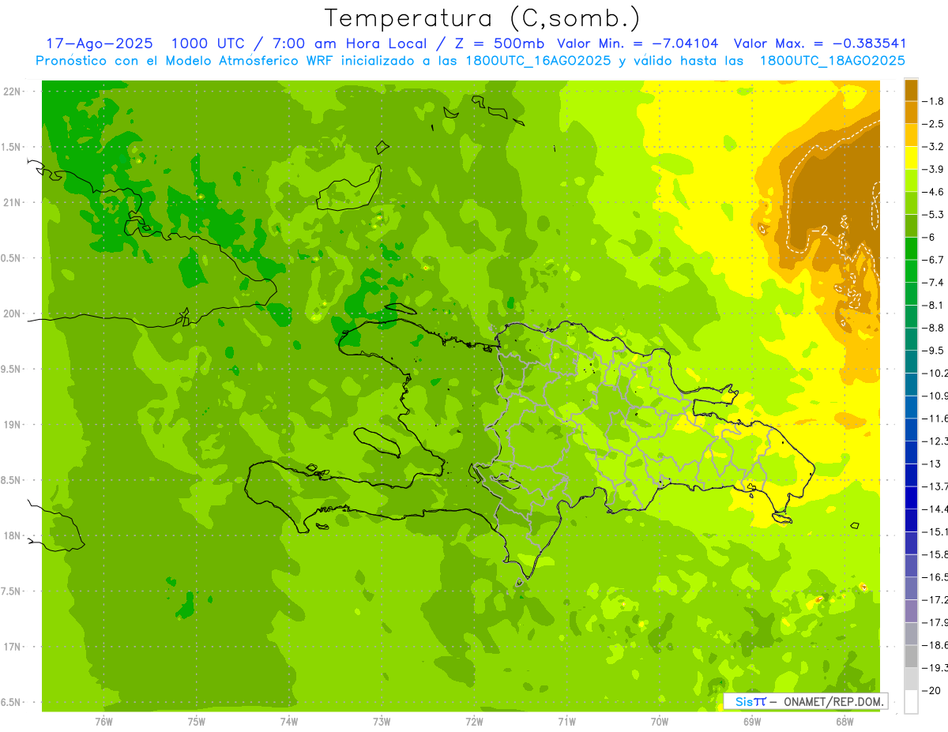Click the "-3.2" colorbar value
This screenshot has width=948, height=732.
pyautogui.click(x=934, y=147)
